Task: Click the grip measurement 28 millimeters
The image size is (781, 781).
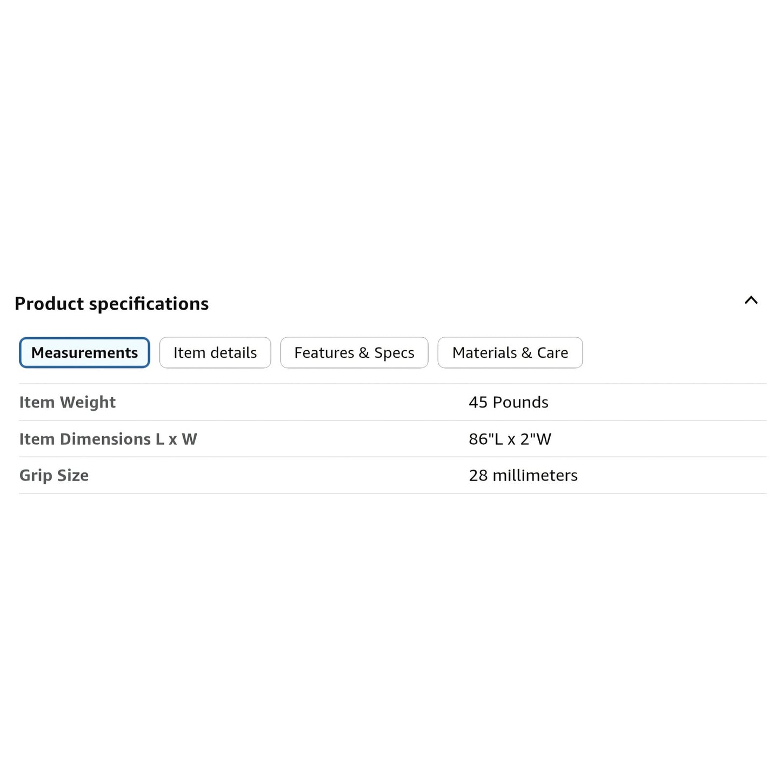Action: pos(523,476)
